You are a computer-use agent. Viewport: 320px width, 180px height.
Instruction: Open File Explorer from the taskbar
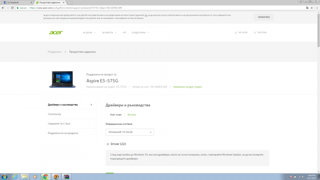point(25,177)
